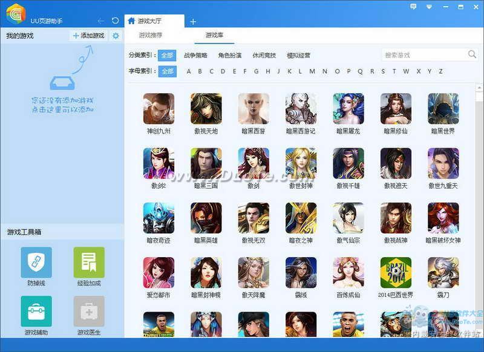Open my games settings gear
The height and width of the screenshot is (352, 484).
point(116,36)
